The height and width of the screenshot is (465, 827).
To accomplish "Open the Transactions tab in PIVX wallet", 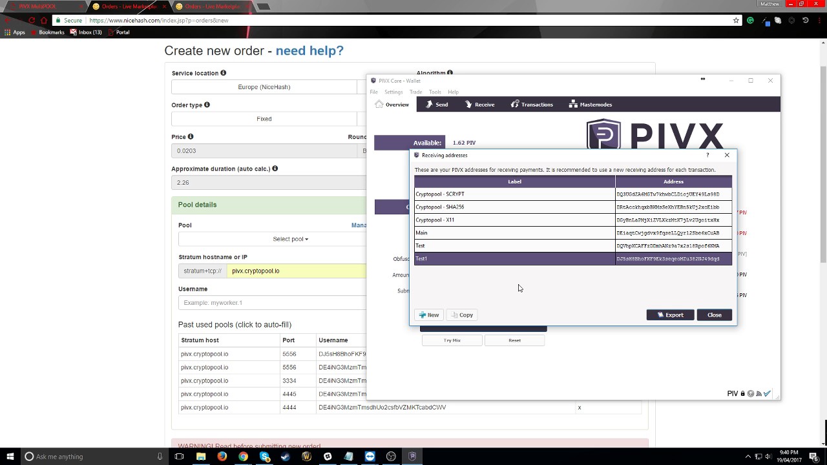I will pyautogui.click(x=532, y=105).
